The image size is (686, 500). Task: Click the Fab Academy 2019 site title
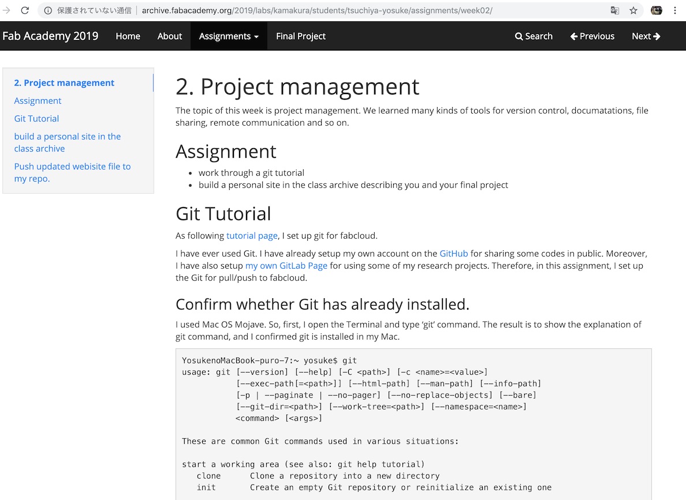pos(50,36)
